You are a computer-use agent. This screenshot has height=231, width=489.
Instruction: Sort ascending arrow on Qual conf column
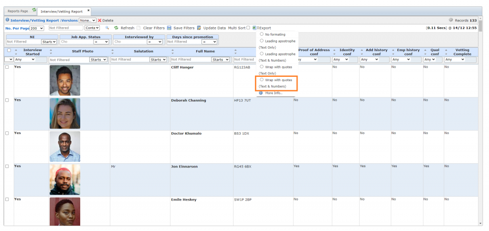pyautogui.click(x=425, y=50)
